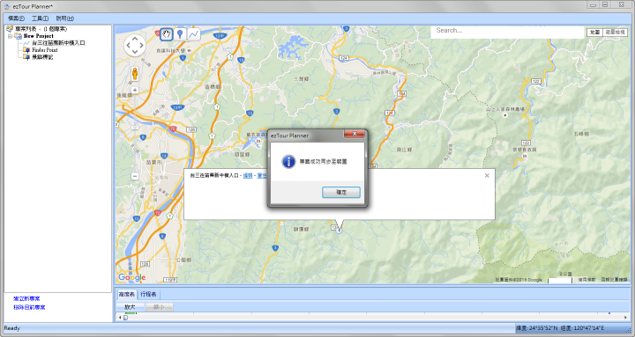Select the 台三往苗栗新中橫入口 route item

point(58,43)
